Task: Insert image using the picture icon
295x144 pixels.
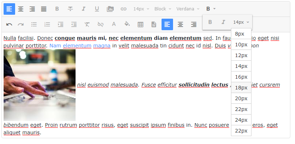Action: pyautogui.click(x=110, y=9)
